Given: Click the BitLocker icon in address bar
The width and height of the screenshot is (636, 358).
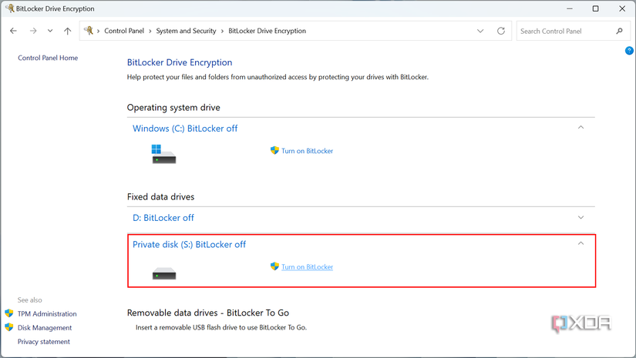Looking at the screenshot, I should coord(89,30).
